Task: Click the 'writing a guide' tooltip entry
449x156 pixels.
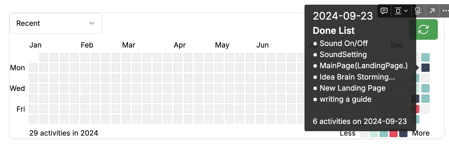Action: 346,99
